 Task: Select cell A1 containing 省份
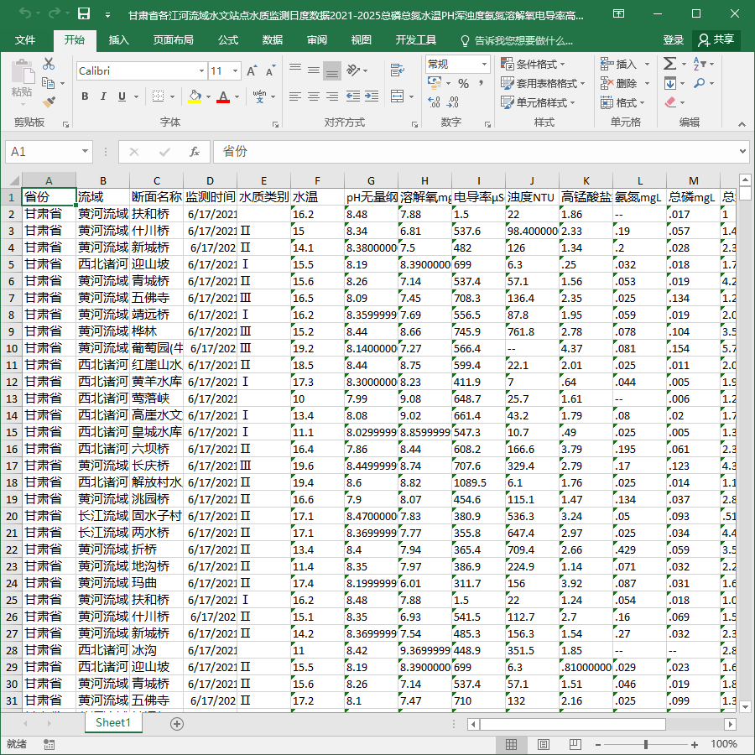49,197
